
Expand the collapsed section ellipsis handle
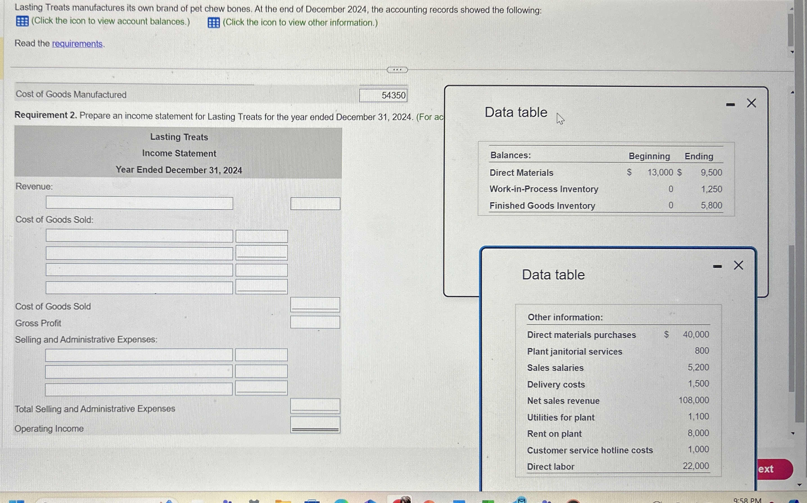tap(397, 70)
